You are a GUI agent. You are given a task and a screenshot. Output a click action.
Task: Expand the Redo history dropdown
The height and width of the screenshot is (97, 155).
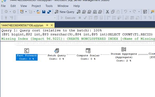[x=139, y=12]
